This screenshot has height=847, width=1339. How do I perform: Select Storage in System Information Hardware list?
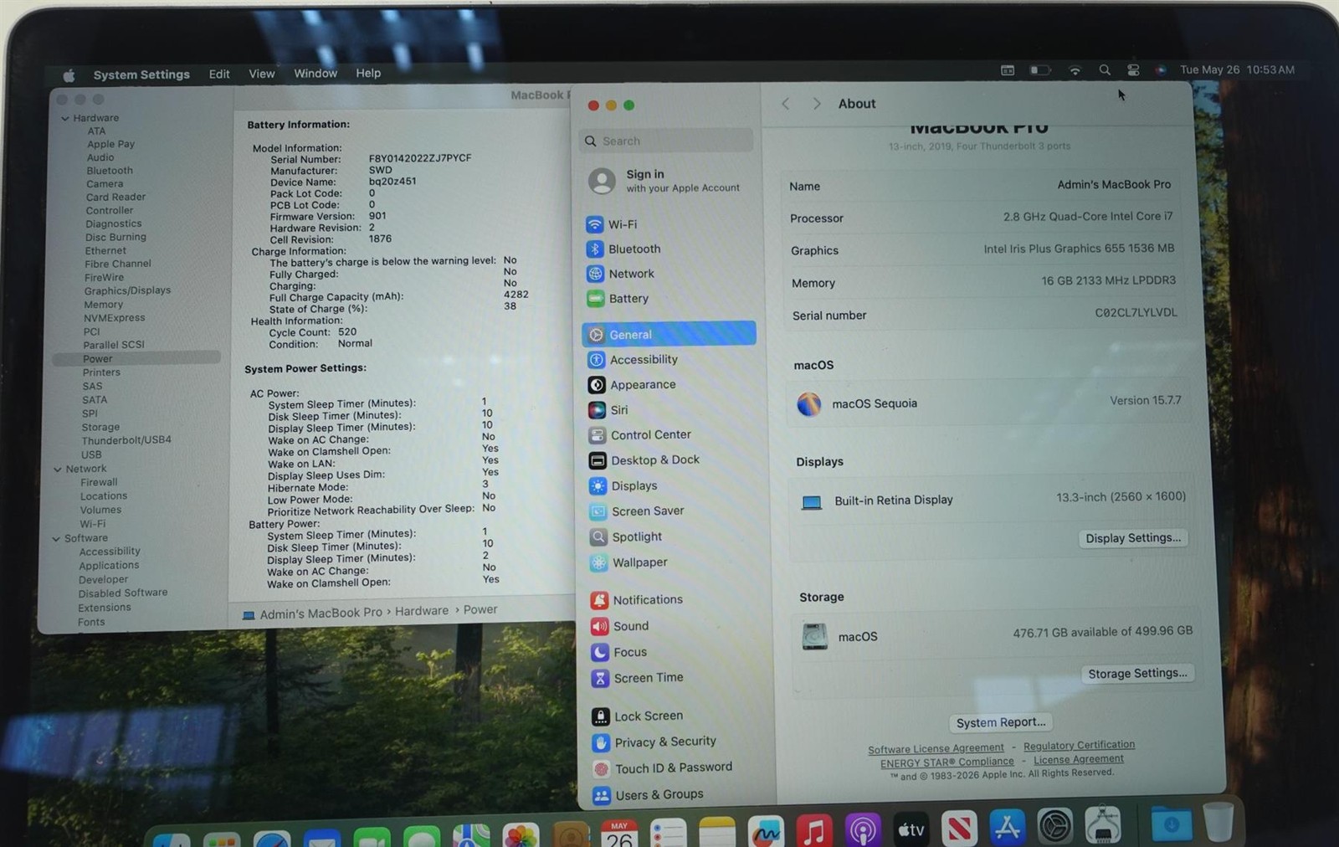[x=100, y=427]
